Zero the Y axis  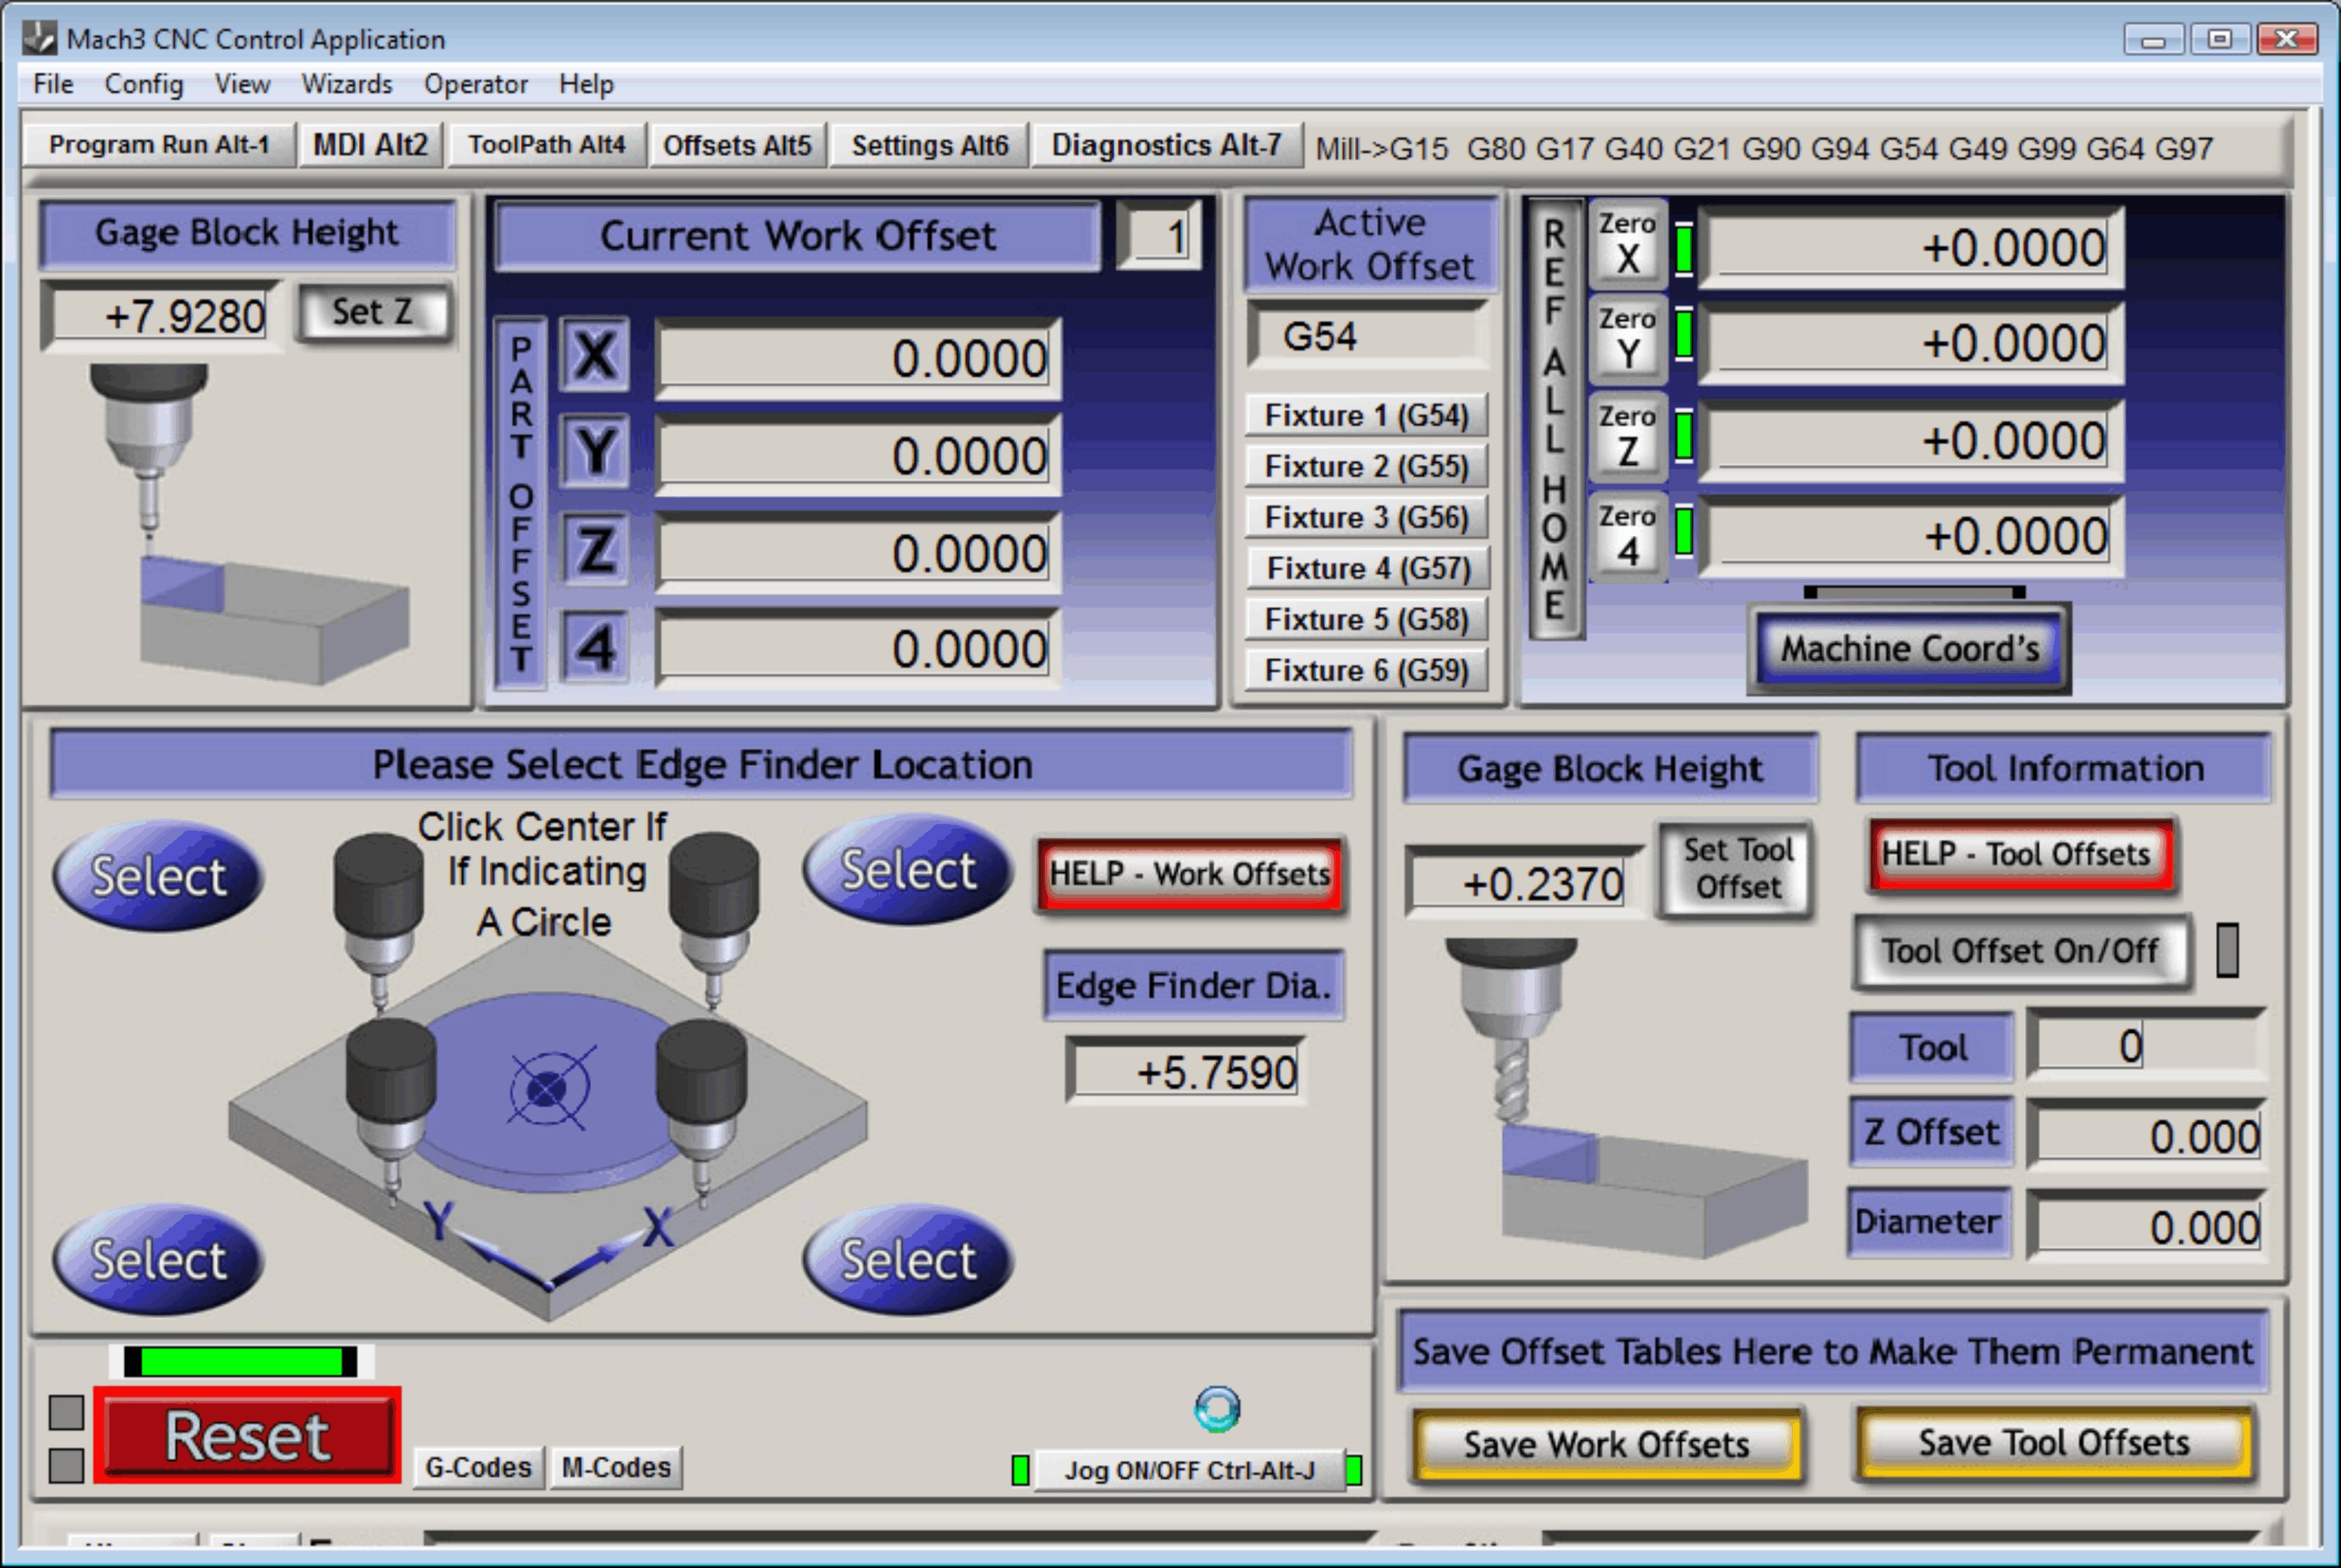tap(1628, 339)
